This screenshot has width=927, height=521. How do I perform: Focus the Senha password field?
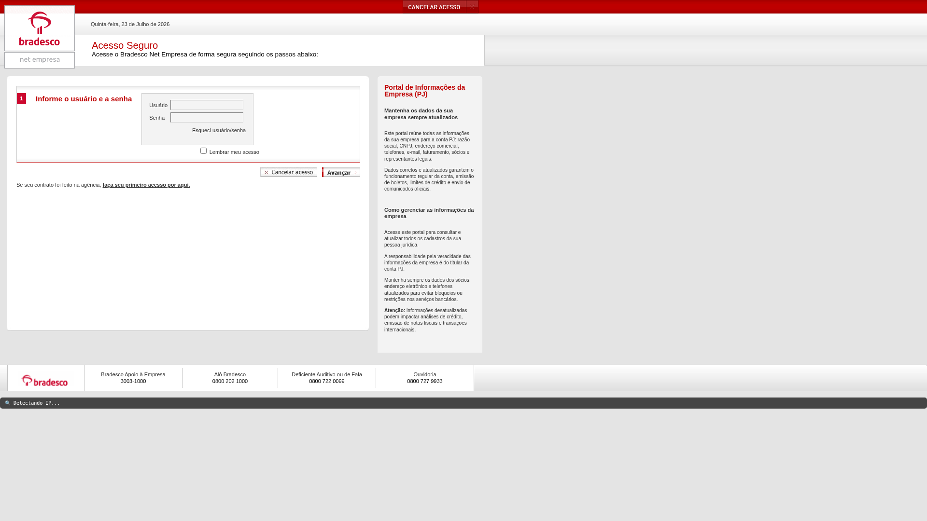pos(207,118)
